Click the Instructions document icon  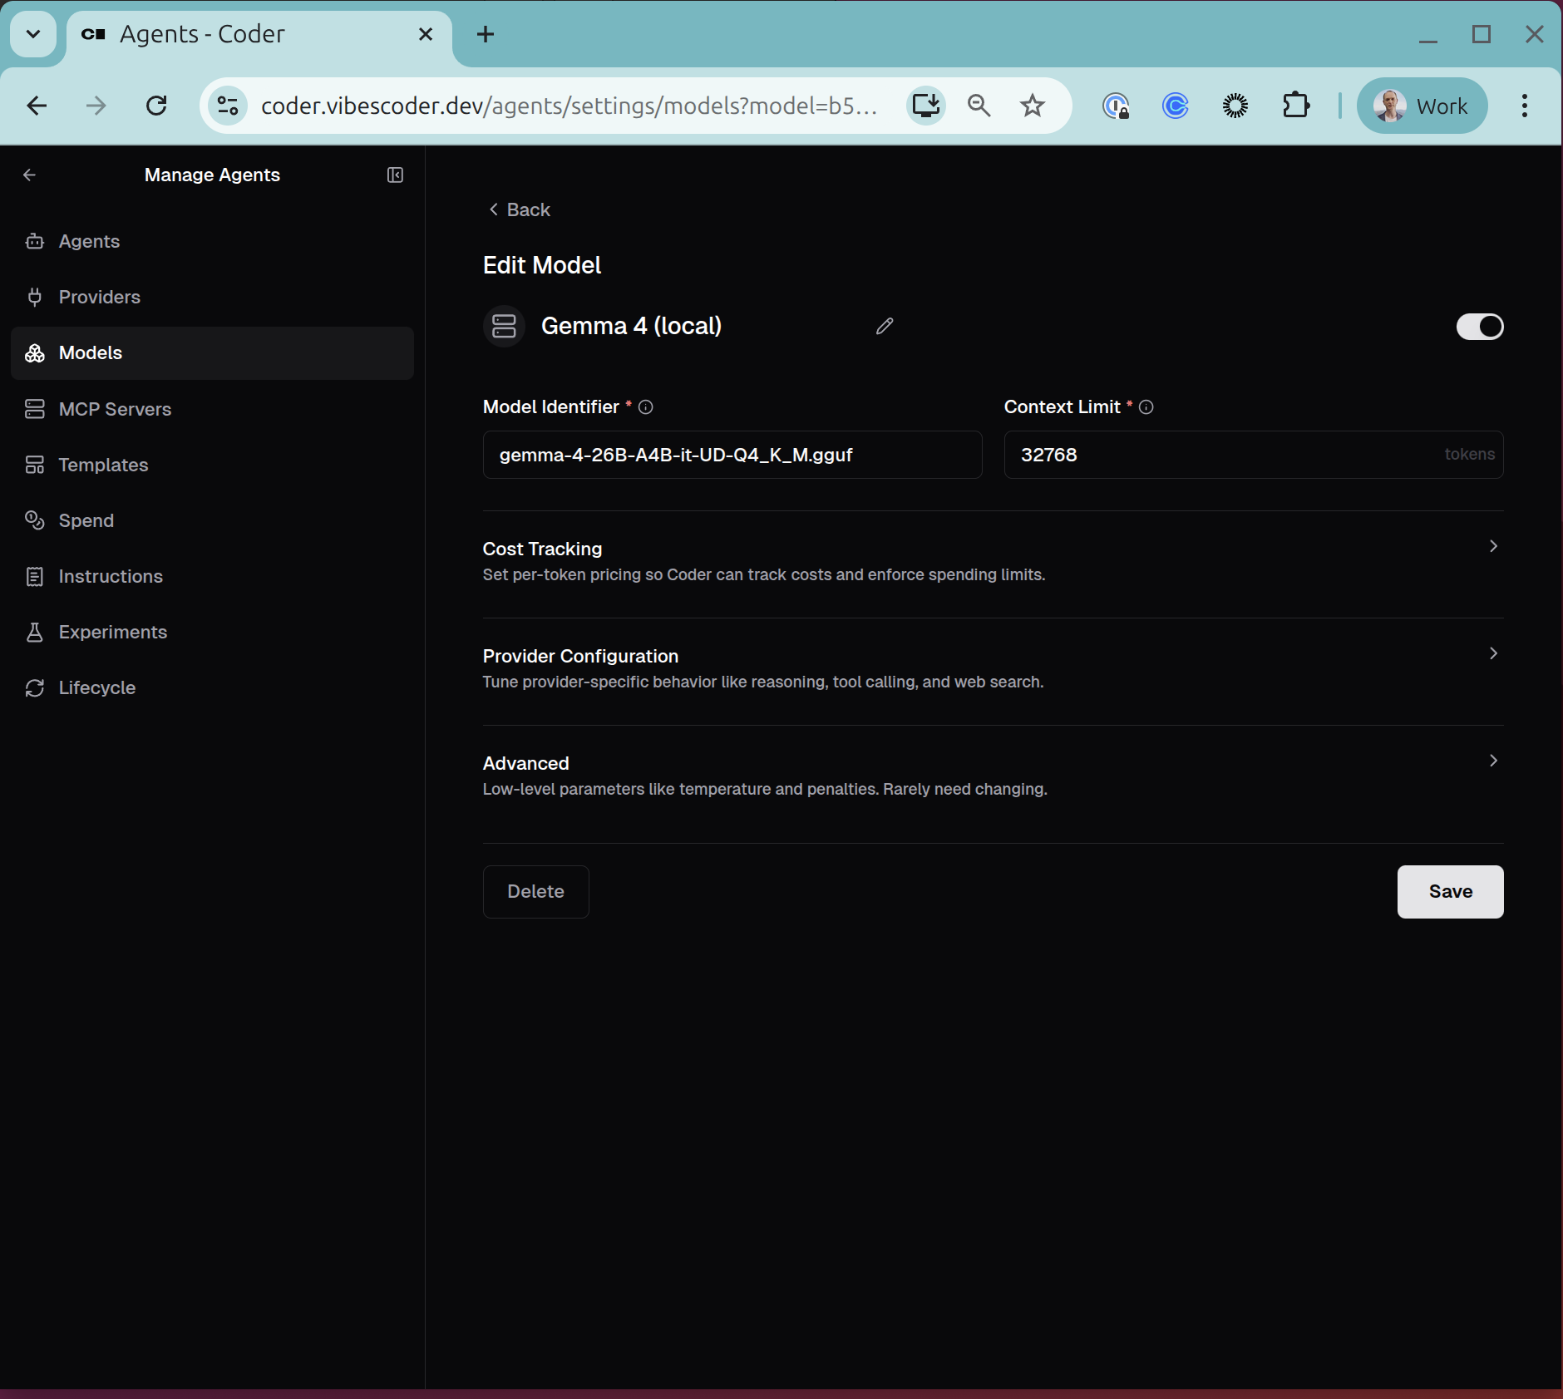(34, 576)
